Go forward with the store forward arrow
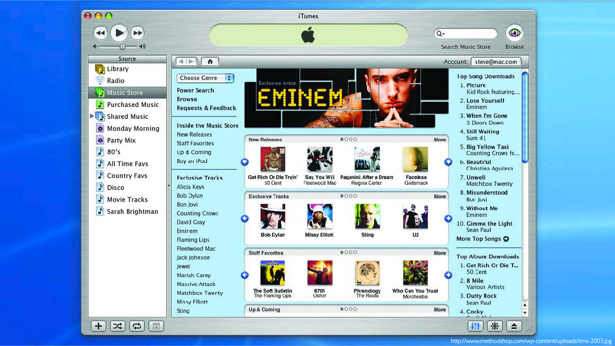The height and width of the screenshot is (346, 615). 192,61
